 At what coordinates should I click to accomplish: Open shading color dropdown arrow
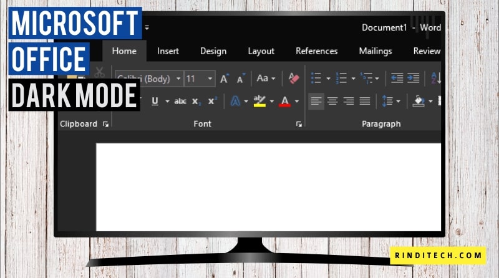pos(430,102)
